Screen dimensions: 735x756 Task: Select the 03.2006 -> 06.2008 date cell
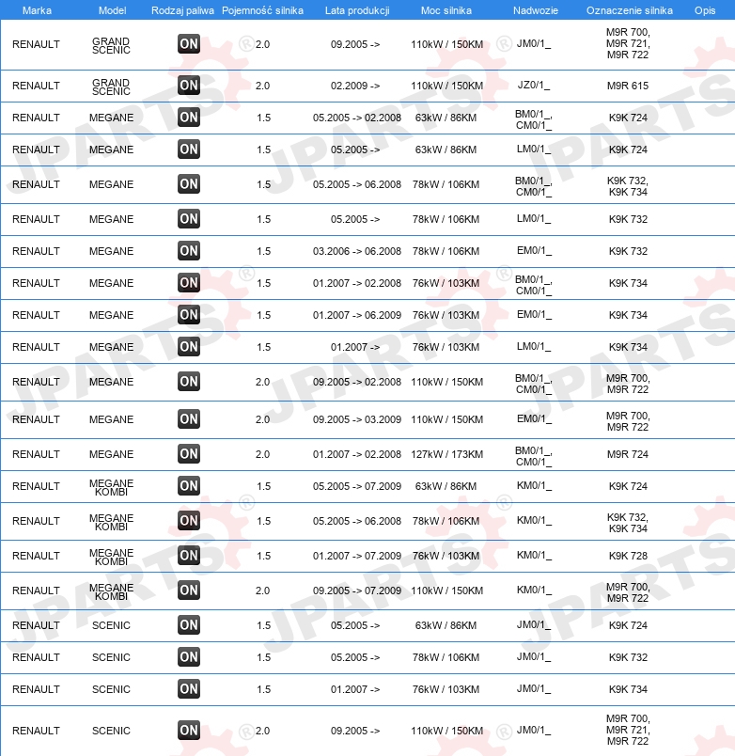(356, 251)
